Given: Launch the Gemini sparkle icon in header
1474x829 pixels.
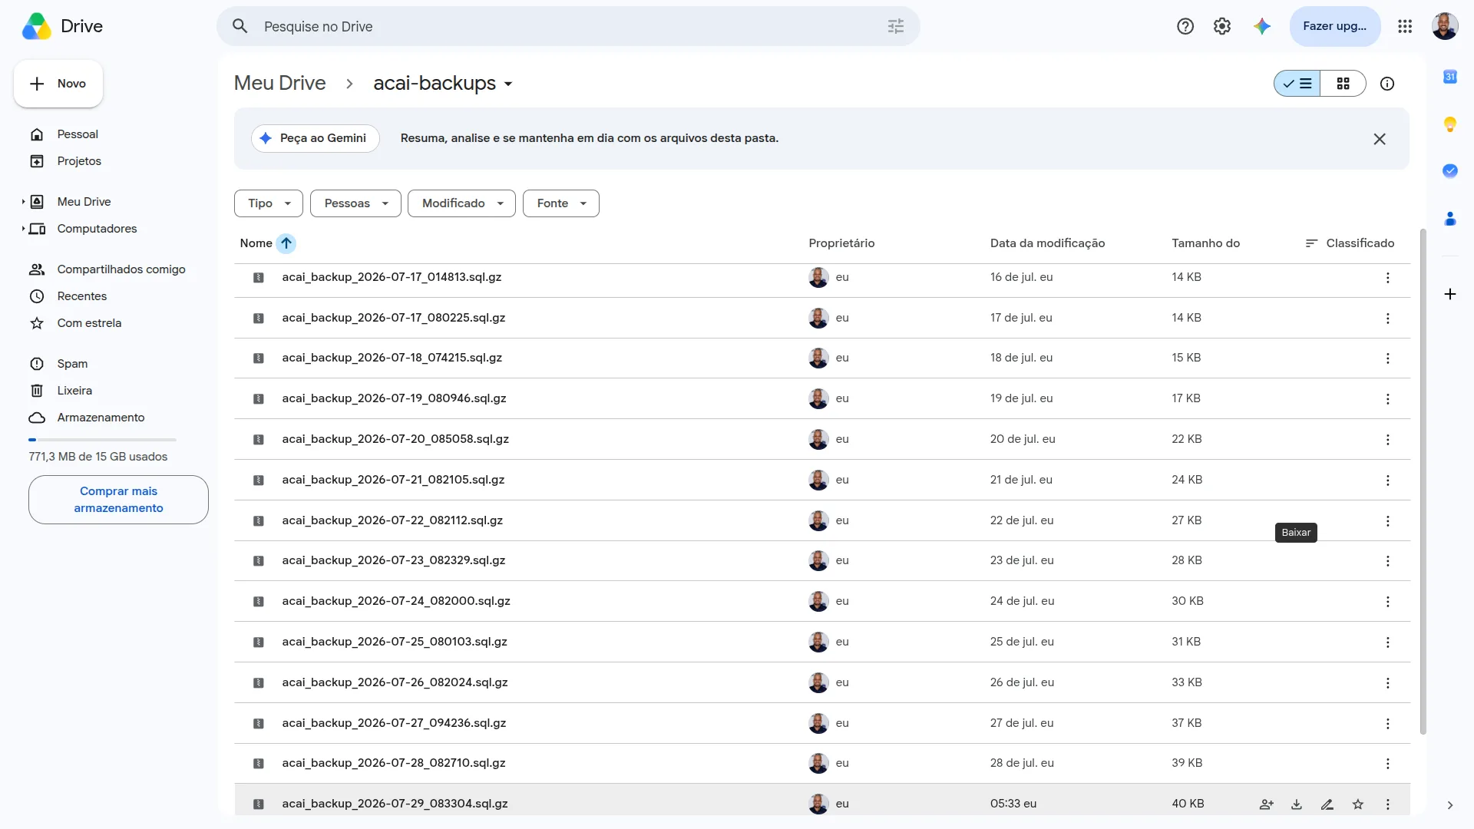Looking at the screenshot, I should tap(1262, 26).
